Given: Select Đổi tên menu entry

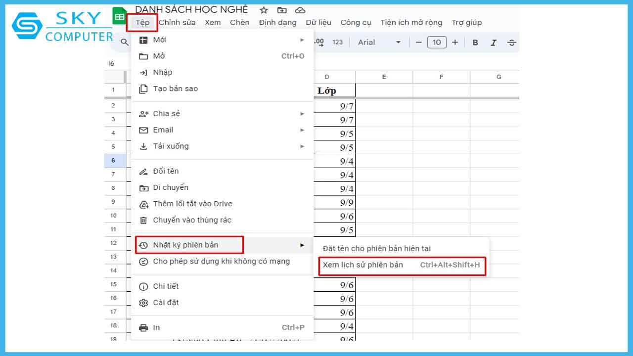Looking at the screenshot, I should [223, 171].
